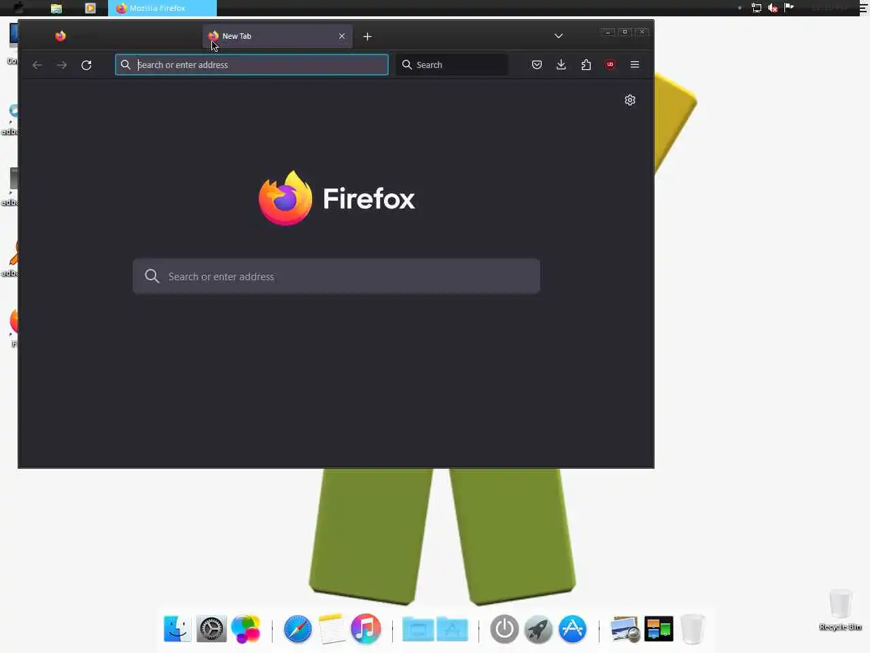Open the network tray icon

click(756, 8)
